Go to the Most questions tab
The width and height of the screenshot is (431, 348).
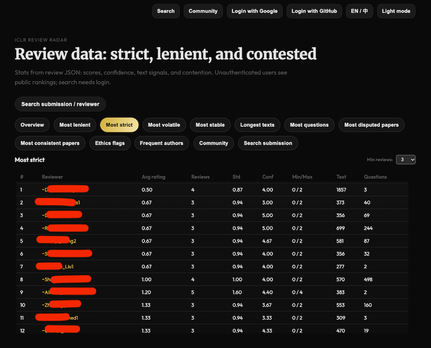(309, 125)
